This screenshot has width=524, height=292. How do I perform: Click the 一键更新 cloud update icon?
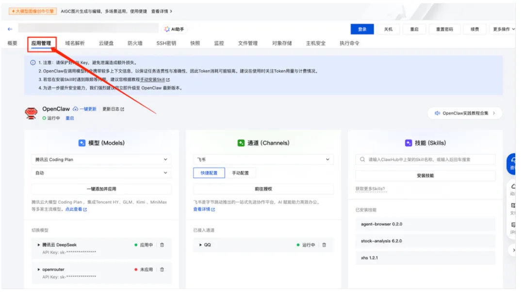click(x=76, y=109)
